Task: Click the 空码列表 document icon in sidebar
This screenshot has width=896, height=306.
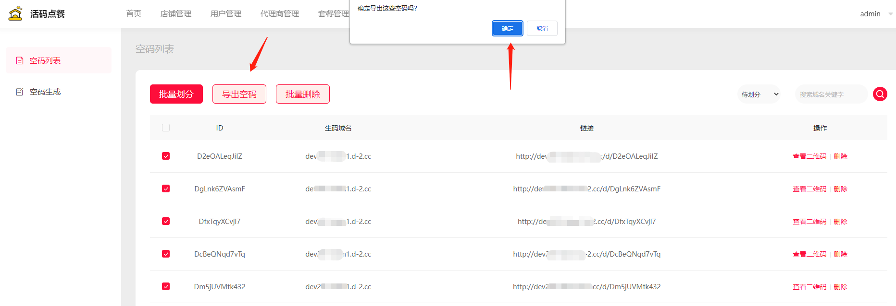Action: click(x=20, y=60)
